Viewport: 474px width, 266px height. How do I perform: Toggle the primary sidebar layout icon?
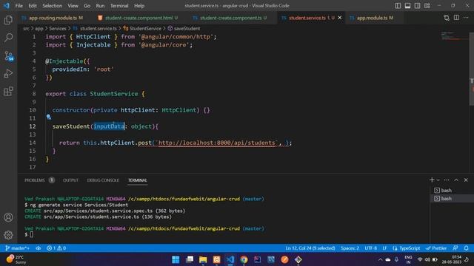[x=398, y=6]
